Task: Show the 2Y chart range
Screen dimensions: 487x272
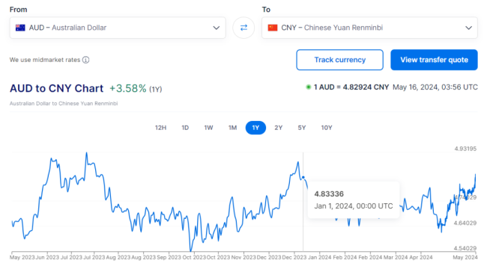Action: [279, 128]
